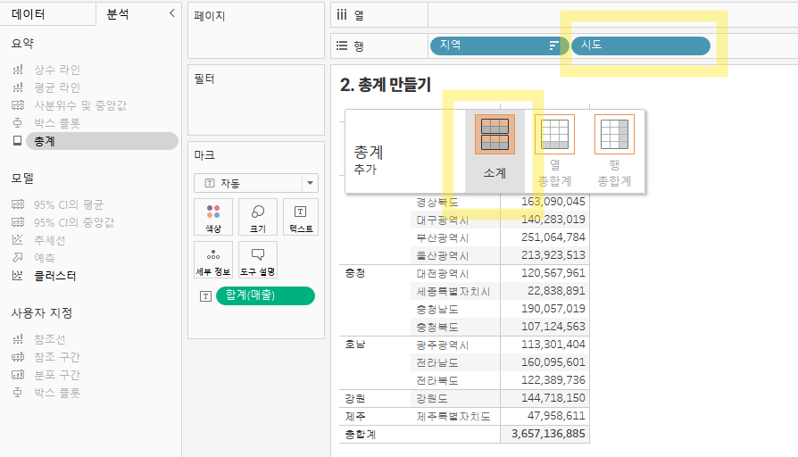Select 사분위수 및 중앙값 item
Screen dimensions: 798x457
80,105
